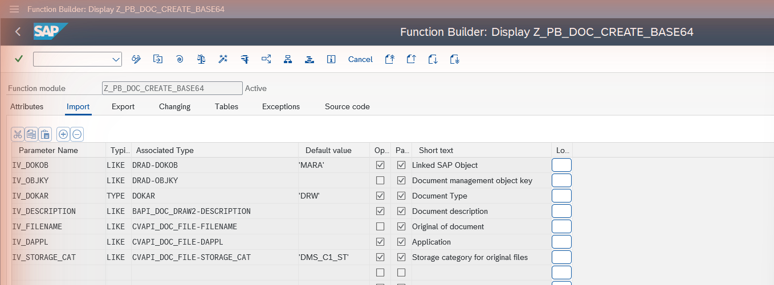This screenshot has width=774, height=285.
Task: Launch Test/Execute with the wrench icon
Action: tap(245, 59)
